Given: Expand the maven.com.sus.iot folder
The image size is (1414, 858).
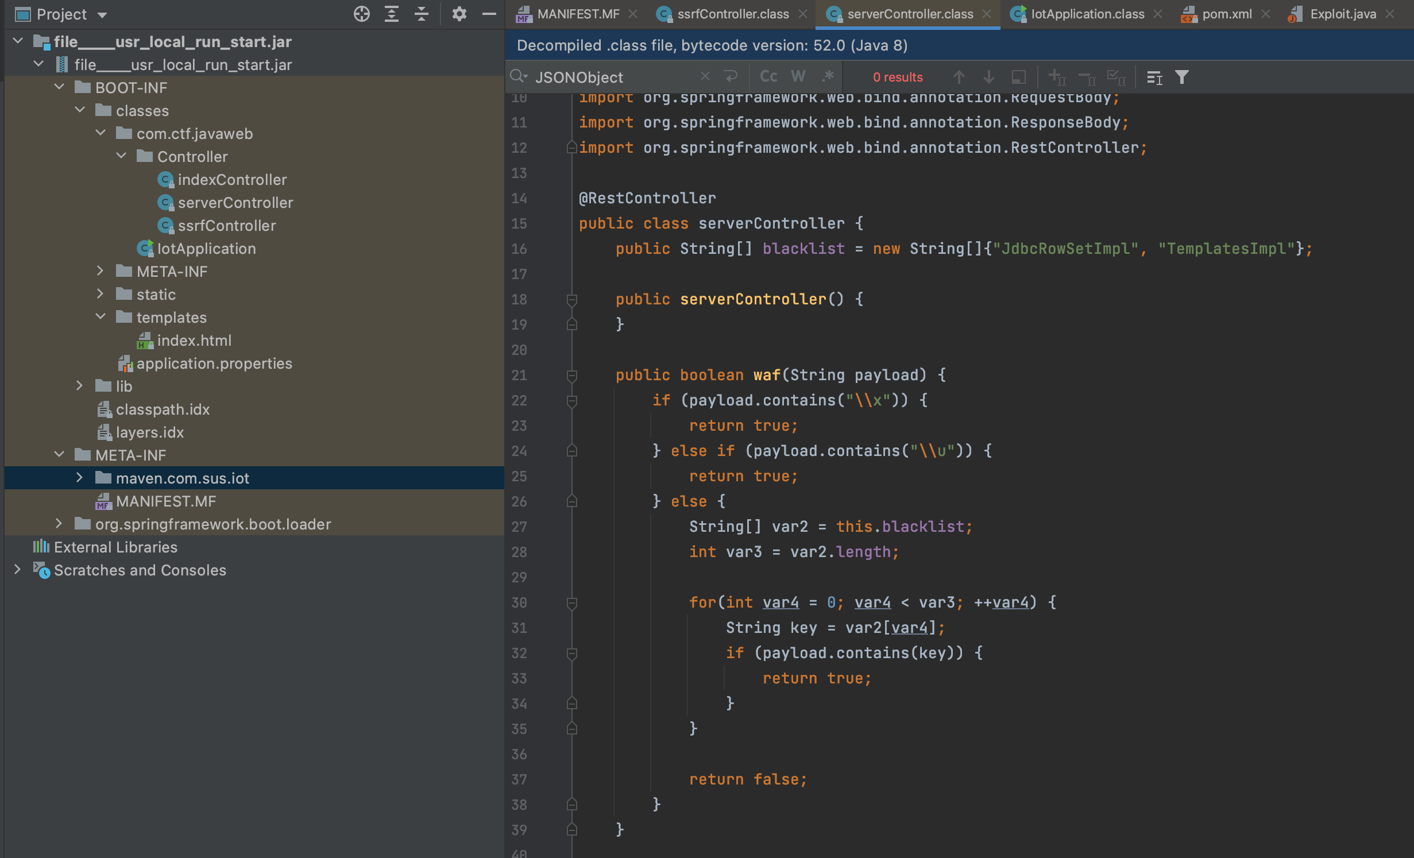Looking at the screenshot, I should 80,477.
